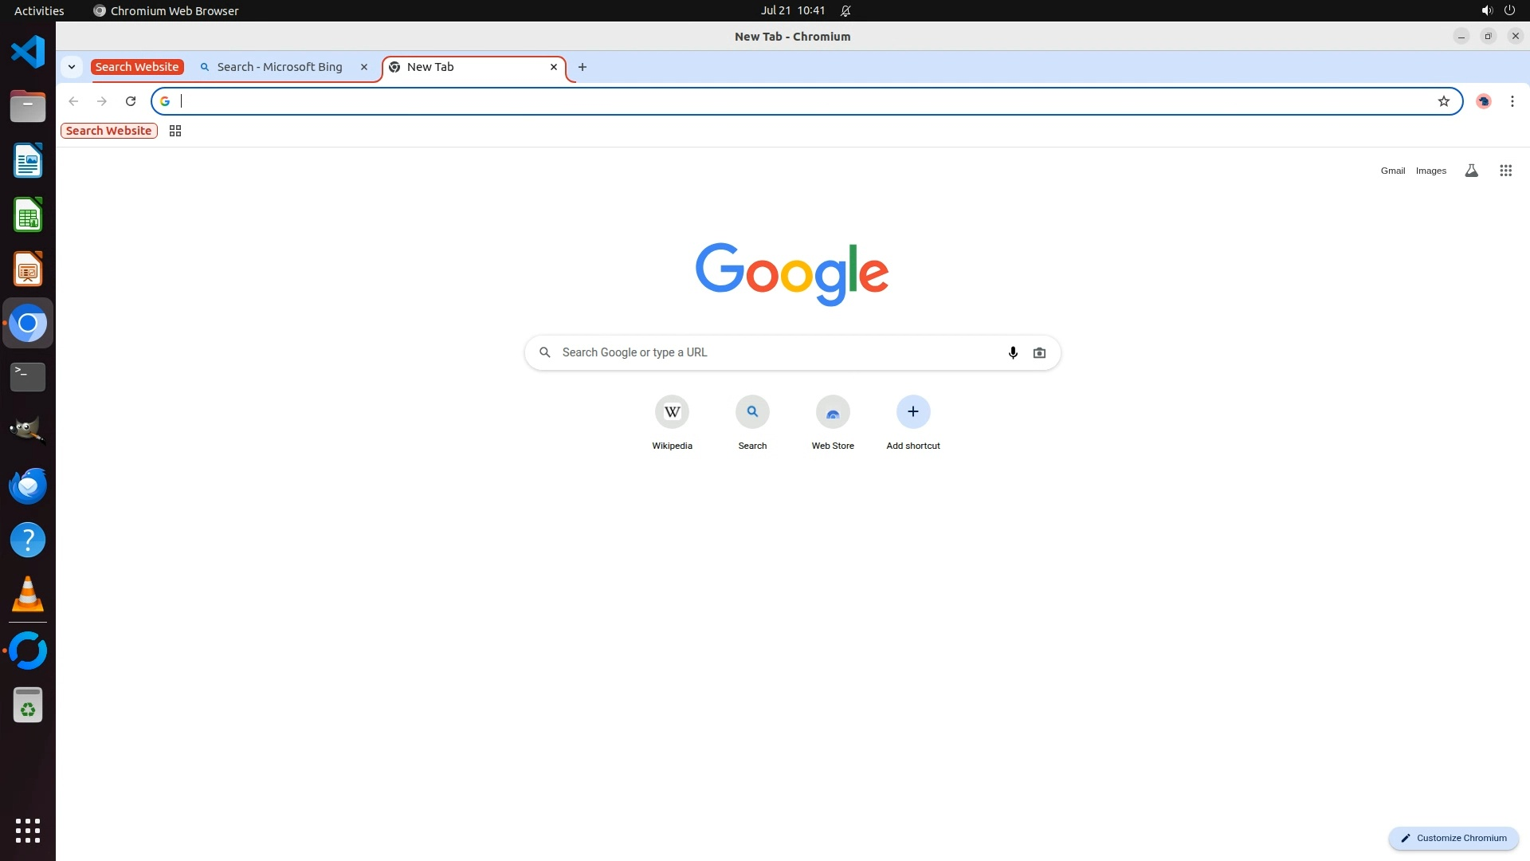Start voice search with the microphone icon
The width and height of the screenshot is (1530, 861).
(x=1013, y=352)
